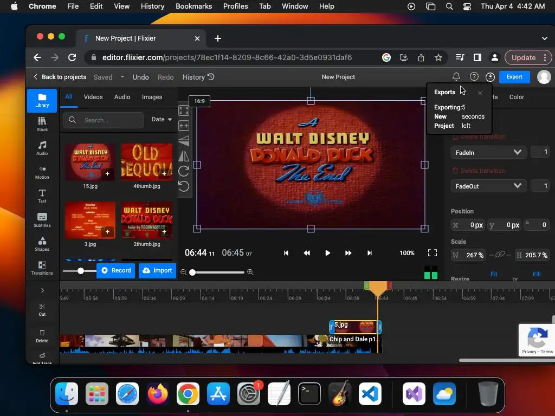This screenshot has width=555, height=416.
Task: Rotate the clip clockwise
Action: (184, 171)
